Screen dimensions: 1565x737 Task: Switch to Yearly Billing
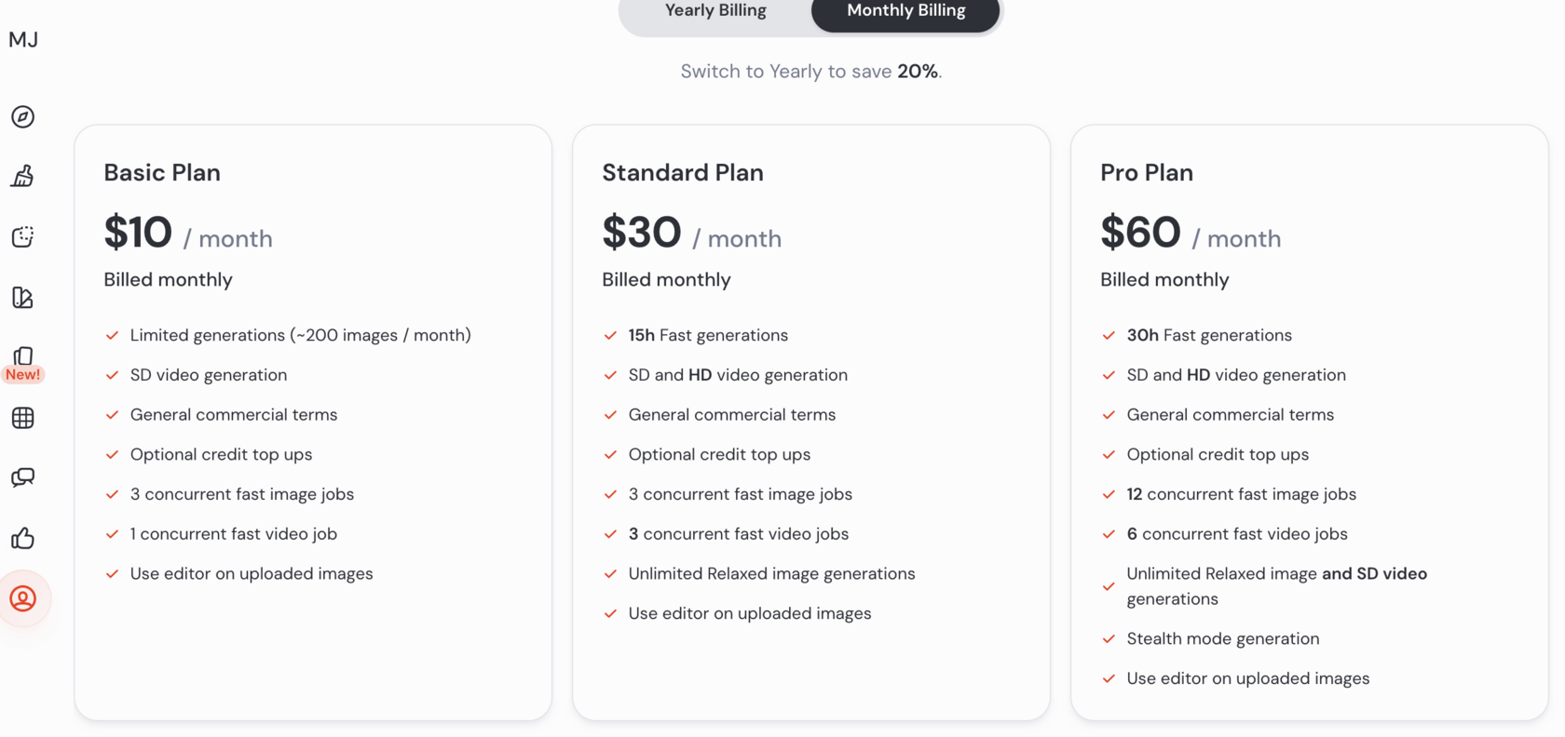[x=715, y=11]
